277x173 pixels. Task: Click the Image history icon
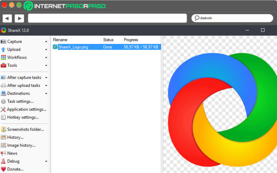pos(3,145)
